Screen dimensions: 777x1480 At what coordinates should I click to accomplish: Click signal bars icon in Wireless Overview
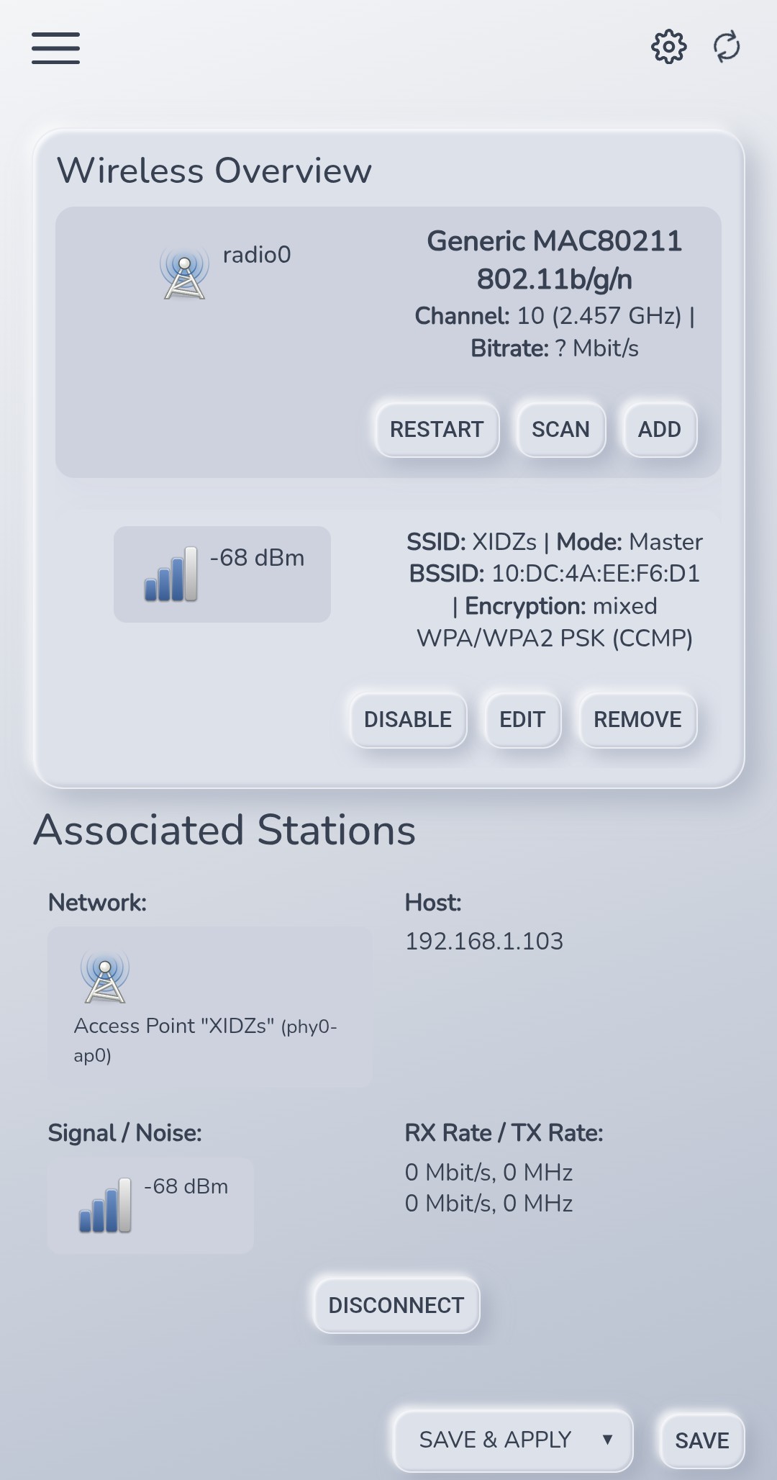pyautogui.click(x=171, y=574)
